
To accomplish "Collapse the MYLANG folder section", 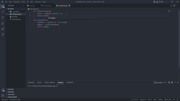I will pyautogui.click(x=16, y=9).
